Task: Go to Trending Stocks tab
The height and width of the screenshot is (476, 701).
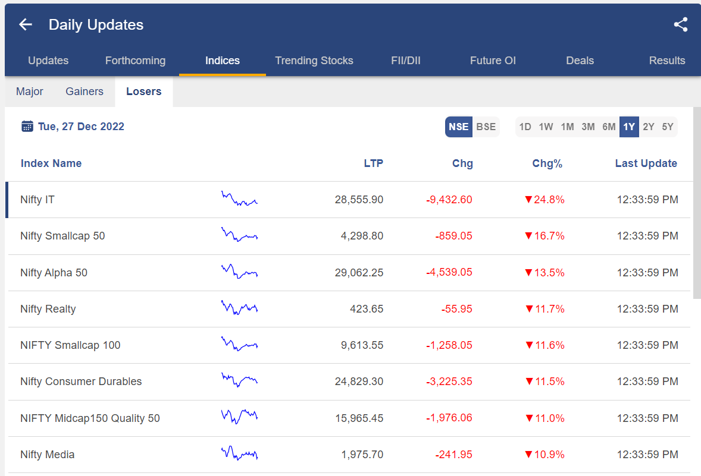Action: point(314,61)
